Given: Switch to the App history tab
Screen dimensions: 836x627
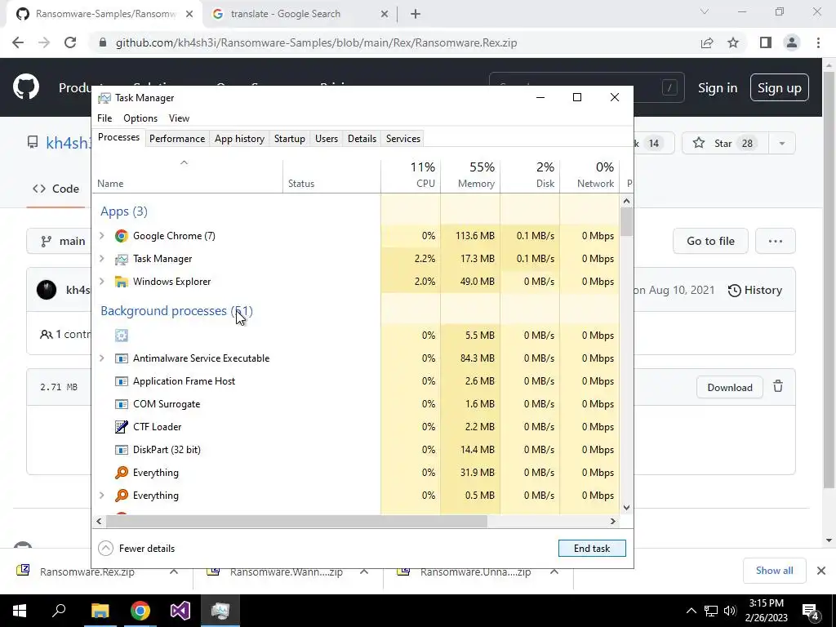Looking at the screenshot, I should (x=239, y=139).
